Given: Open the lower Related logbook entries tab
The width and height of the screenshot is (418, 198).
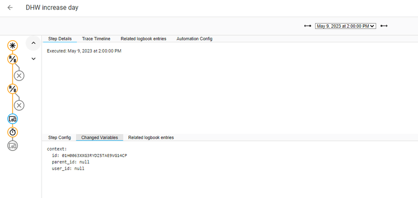Looking at the screenshot, I should tap(151, 137).
